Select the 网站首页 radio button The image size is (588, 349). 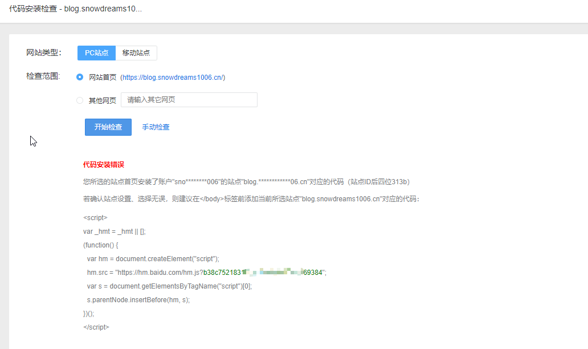(80, 77)
